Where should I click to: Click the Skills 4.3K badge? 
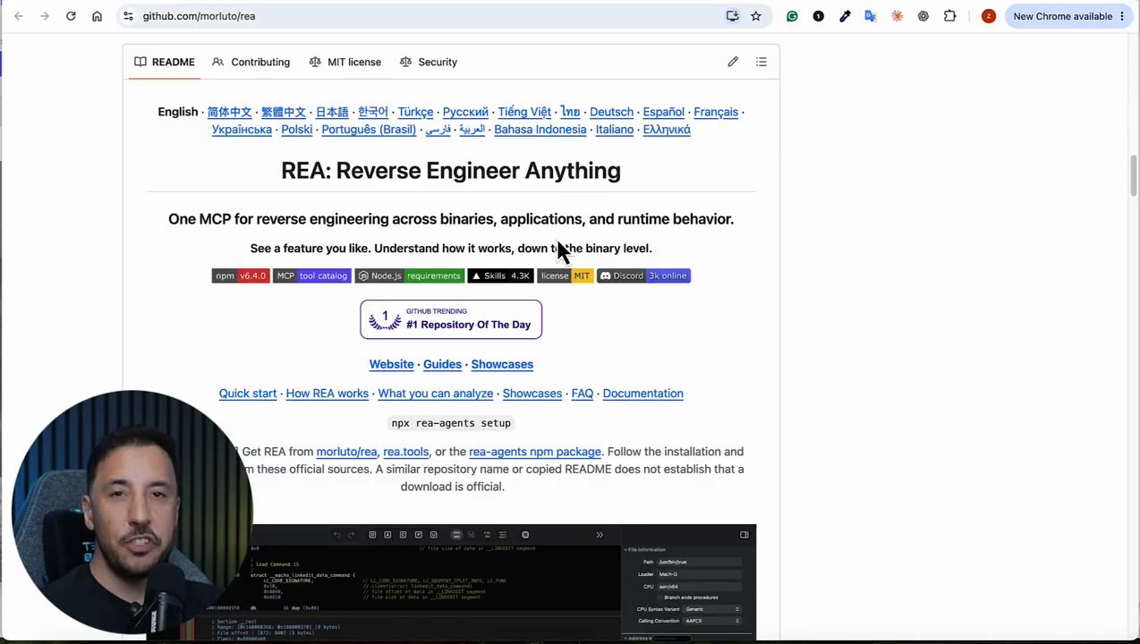tap(500, 275)
